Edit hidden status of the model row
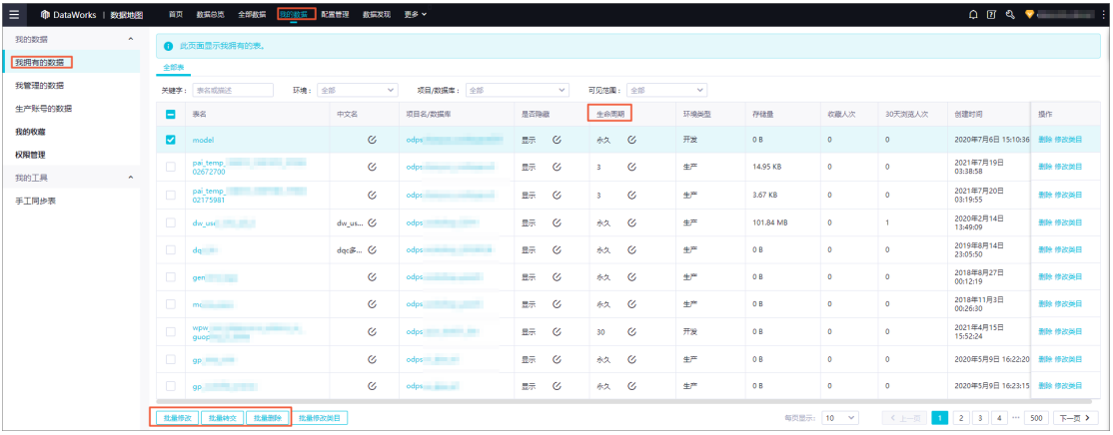The width and height of the screenshot is (1113, 435). tap(557, 140)
